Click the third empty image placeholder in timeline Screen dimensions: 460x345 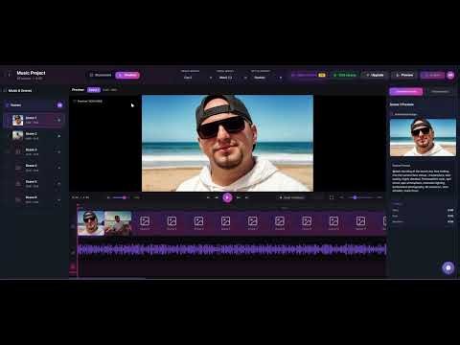click(198, 223)
